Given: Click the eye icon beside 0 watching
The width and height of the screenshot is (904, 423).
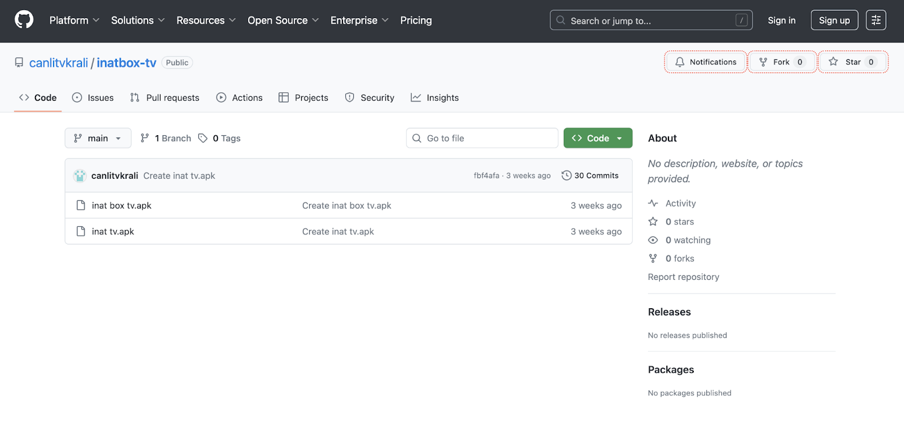Looking at the screenshot, I should pos(653,240).
